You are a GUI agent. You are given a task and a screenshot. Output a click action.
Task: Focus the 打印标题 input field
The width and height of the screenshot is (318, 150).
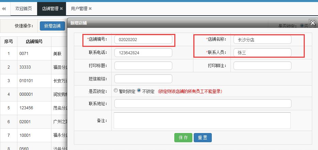click(x=143, y=66)
